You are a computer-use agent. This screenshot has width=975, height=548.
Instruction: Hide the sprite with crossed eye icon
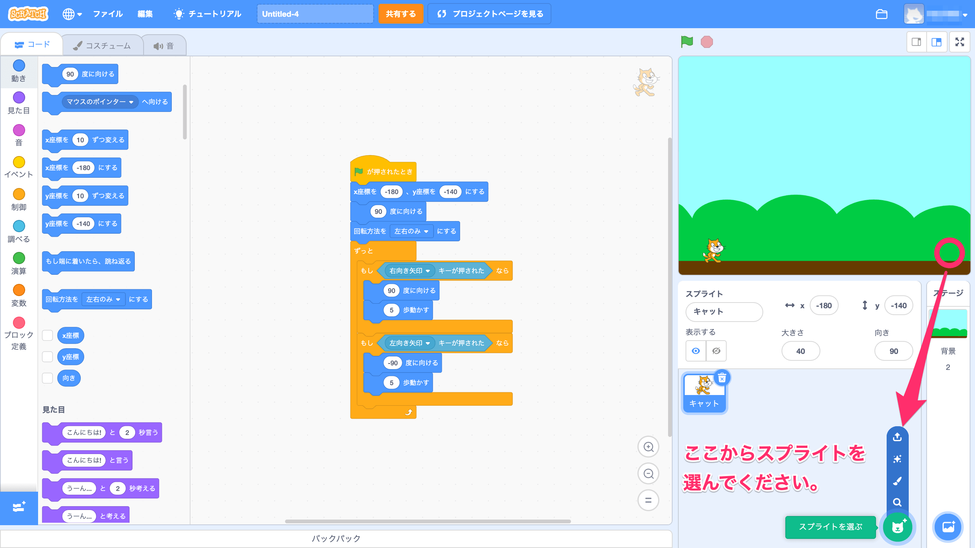pyautogui.click(x=716, y=351)
